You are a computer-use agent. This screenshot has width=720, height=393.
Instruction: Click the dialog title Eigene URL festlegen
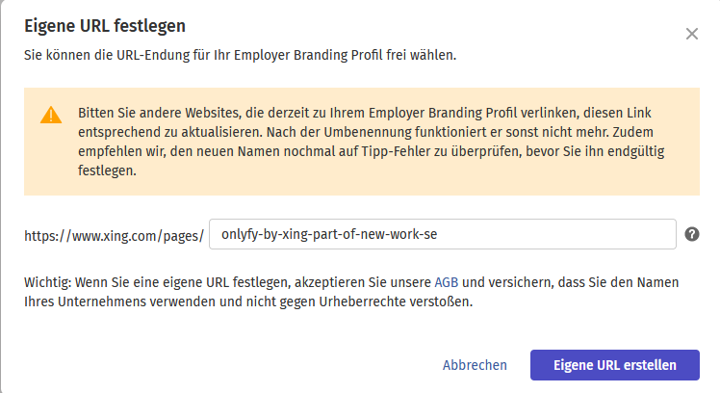pyautogui.click(x=105, y=25)
